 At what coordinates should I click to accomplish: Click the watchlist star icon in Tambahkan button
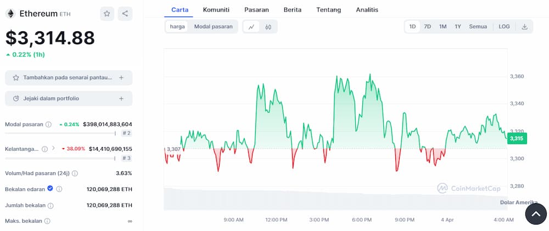click(x=16, y=78)
